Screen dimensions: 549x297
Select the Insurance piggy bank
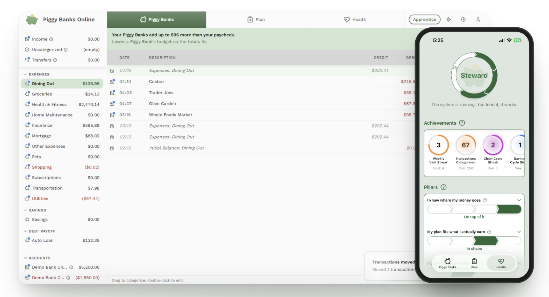(62, 125)
